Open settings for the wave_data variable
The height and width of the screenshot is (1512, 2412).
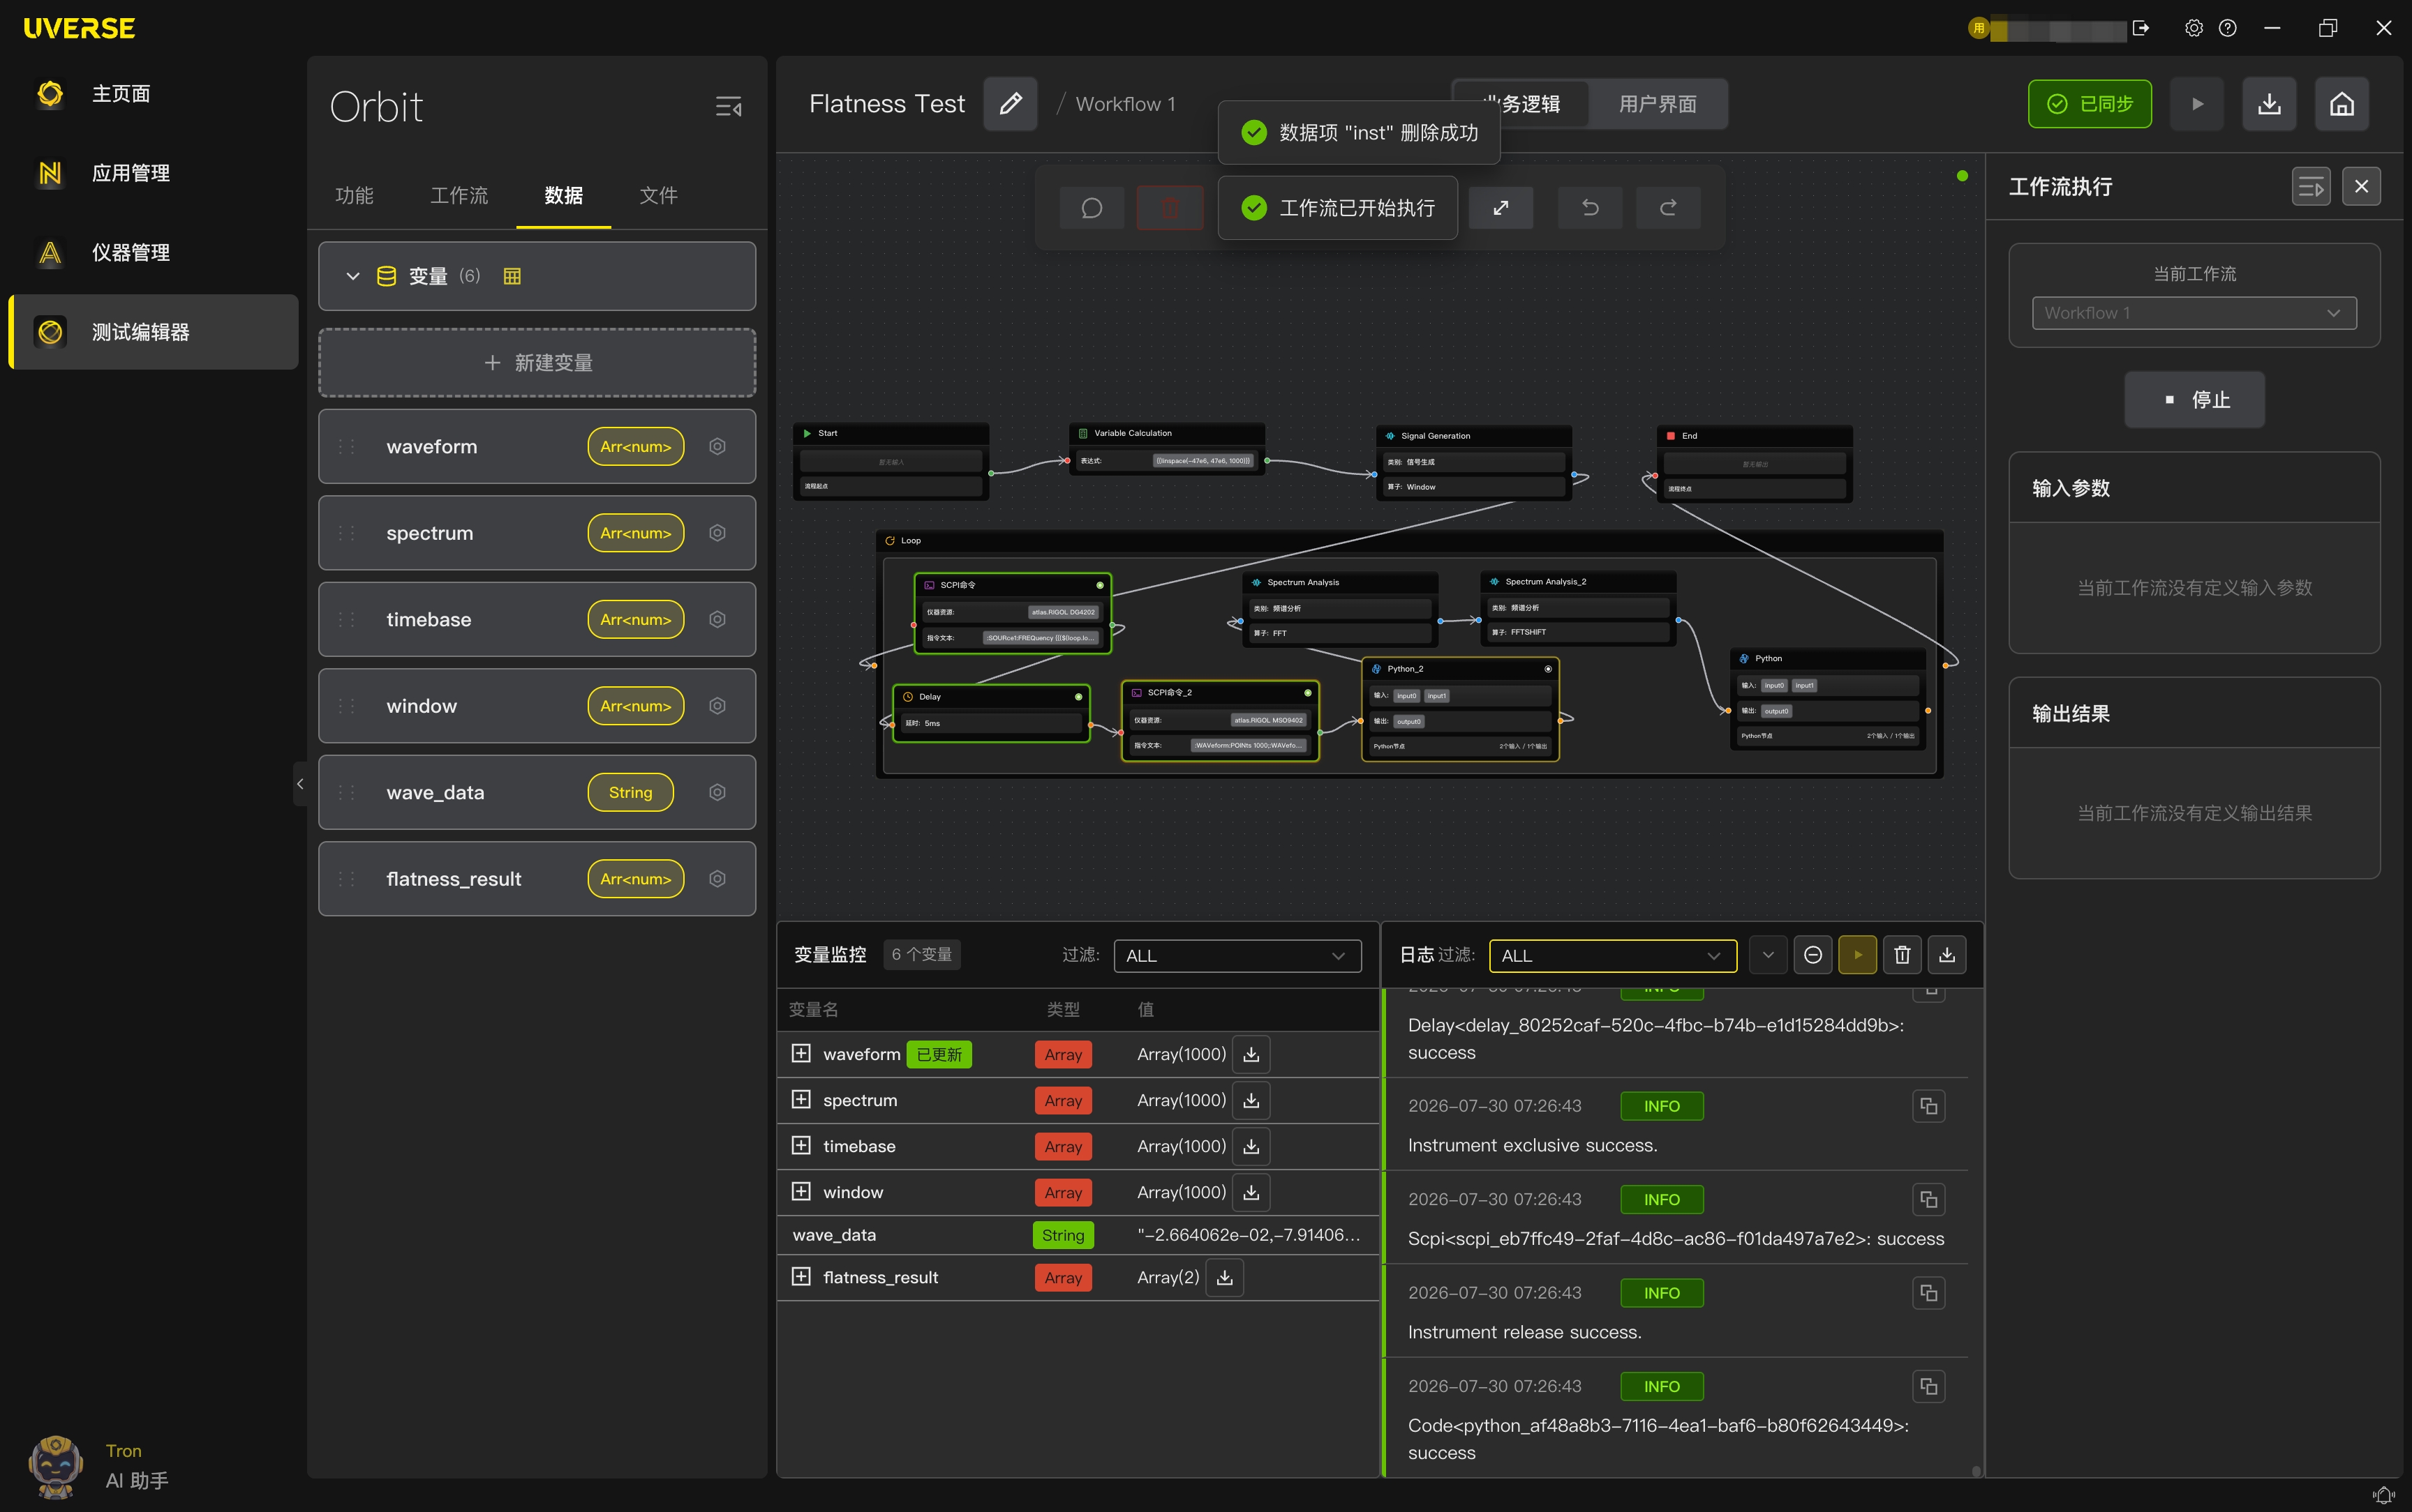717,793
